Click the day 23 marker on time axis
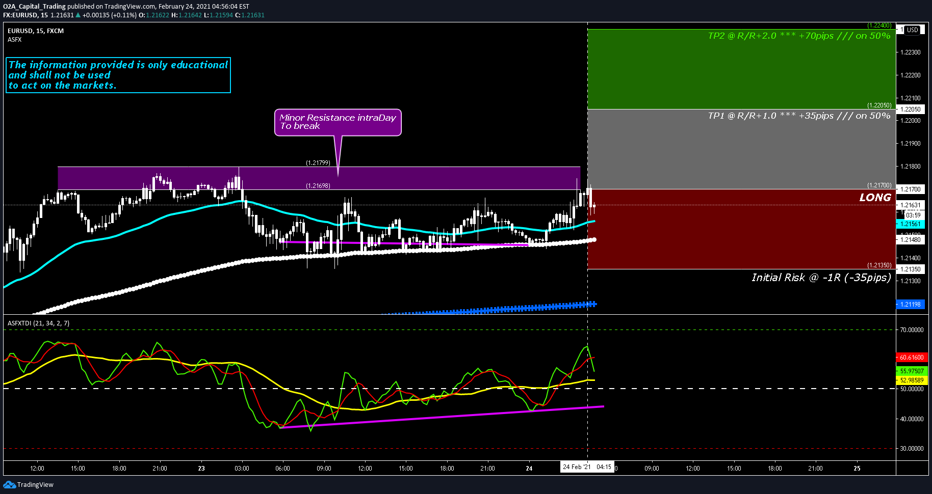The width and height of the screenshot is (932, 494). 201,469
